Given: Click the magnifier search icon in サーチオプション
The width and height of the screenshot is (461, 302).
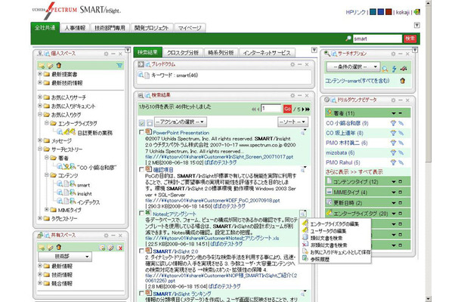Looking at the screenshot, I should [385, 69].
